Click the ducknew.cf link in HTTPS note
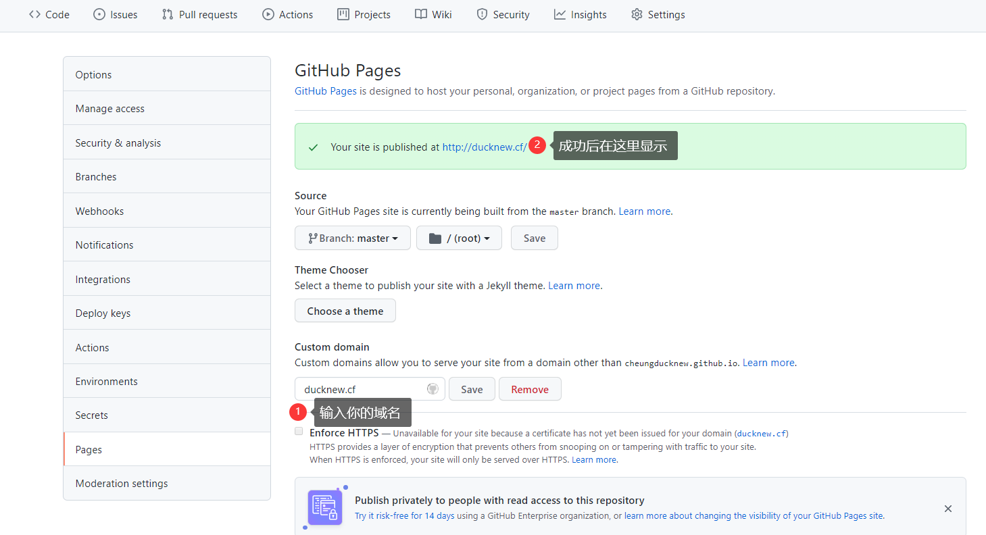The height and width of the screenshot is (535, 986). pyautogui.click(x=762, y=434)
